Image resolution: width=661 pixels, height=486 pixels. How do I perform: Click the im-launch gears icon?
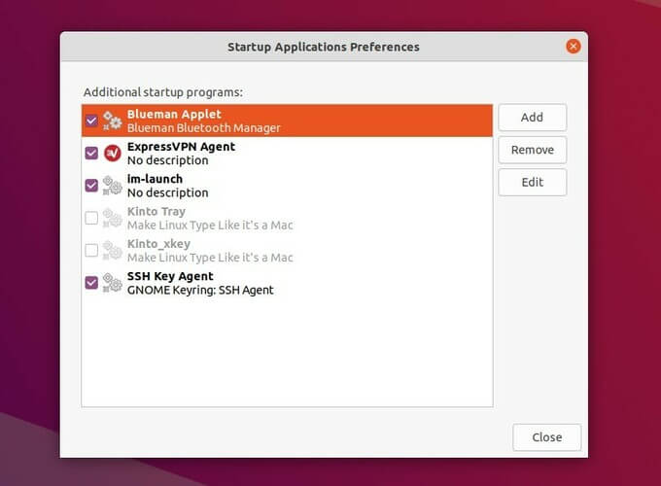coord(113,186)
